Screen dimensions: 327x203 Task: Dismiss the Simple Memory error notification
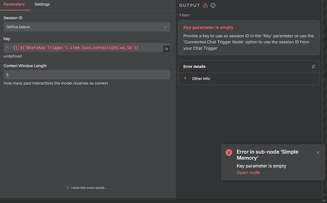click(318, 152)
